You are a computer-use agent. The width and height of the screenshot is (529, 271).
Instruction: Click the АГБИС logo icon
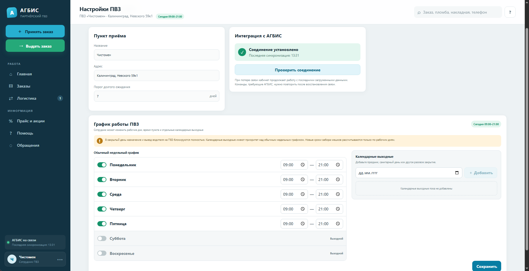pyautogui.click(x=12, y=12)
